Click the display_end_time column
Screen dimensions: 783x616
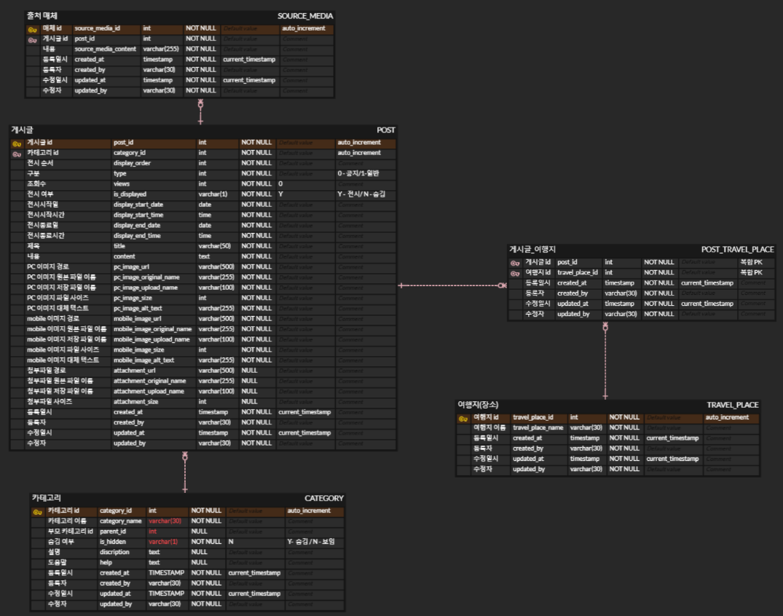pyautogui.click(x=137, y=236)
